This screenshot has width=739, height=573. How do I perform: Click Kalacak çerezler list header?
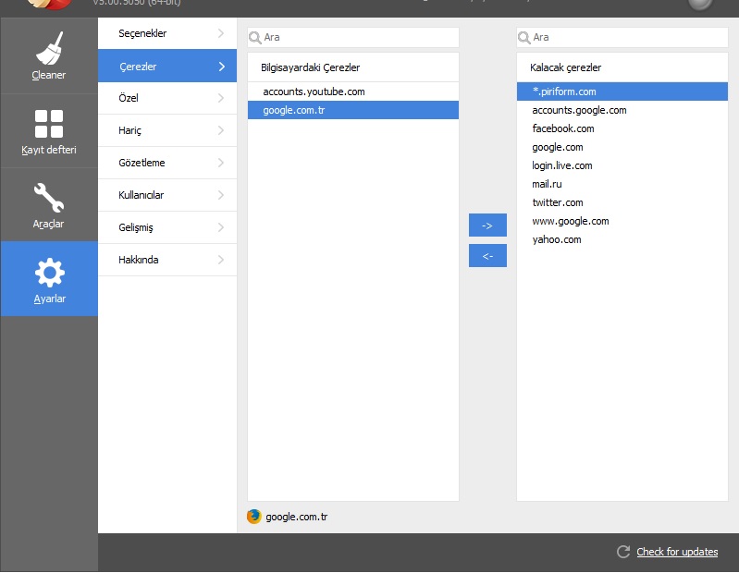[622, 67]
